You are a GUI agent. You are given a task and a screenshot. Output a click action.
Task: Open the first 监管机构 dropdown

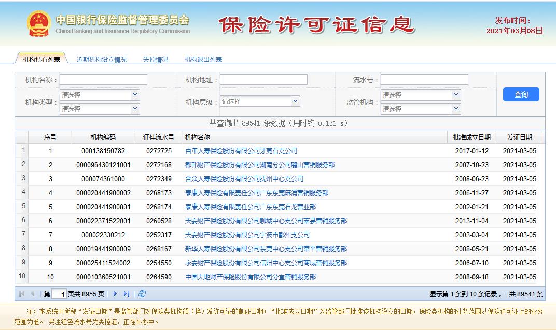[x=419, y=95]
